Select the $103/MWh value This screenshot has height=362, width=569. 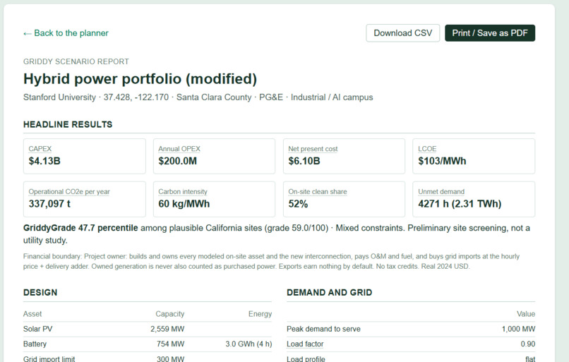[x=442, y=161]
